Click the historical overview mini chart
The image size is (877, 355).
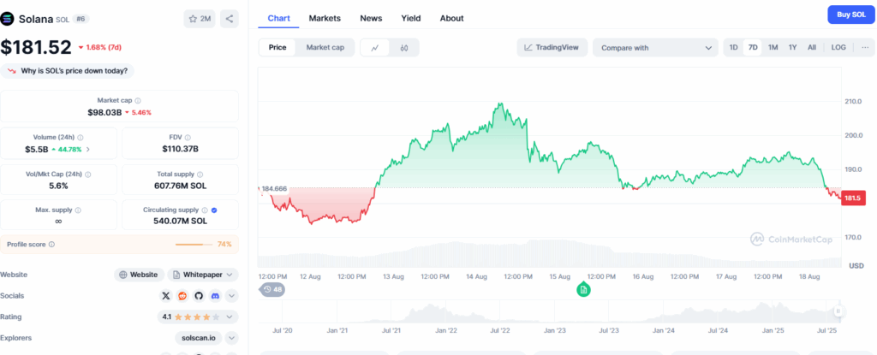tap(550, 311)
